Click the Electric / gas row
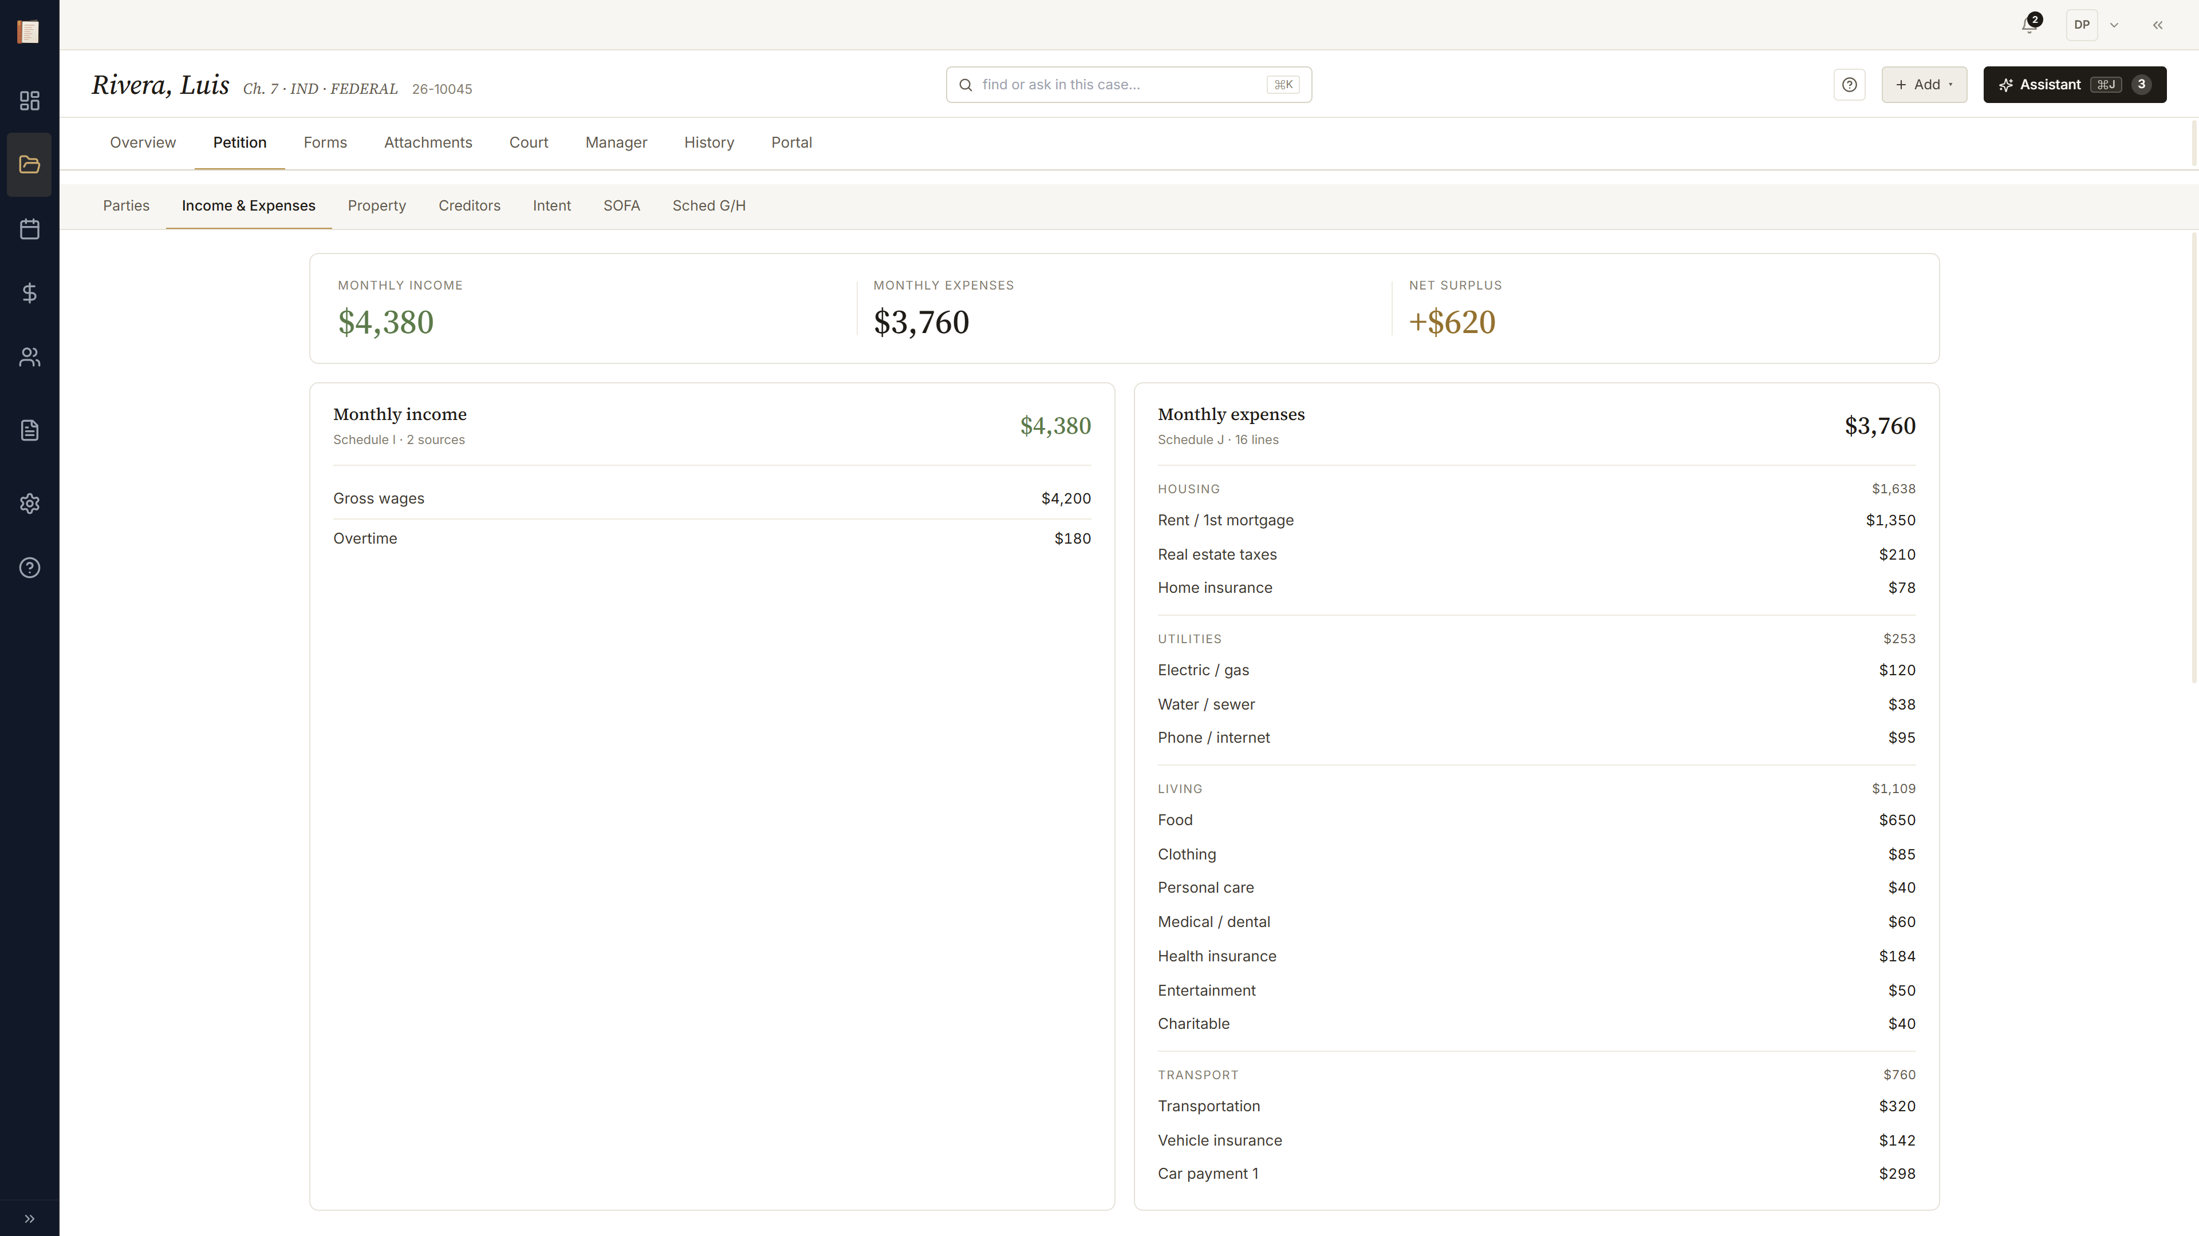Viewport: 2199px width, 1236px height. pos(1536,671)
